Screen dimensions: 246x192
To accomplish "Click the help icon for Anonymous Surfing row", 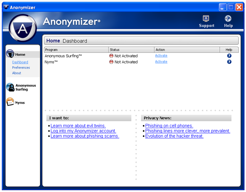I will tap(229, 56).
